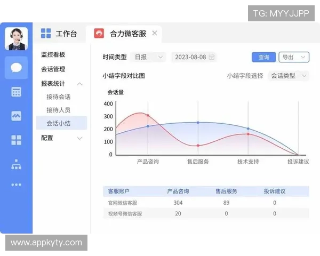
Task: Close the 合力微客服 tab
Action: coord(155,33)
